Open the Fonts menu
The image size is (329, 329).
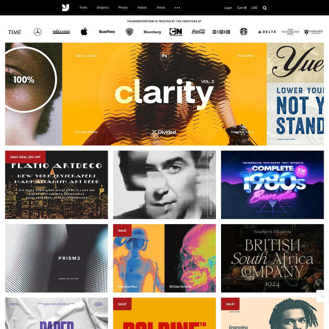pos(83,8)
